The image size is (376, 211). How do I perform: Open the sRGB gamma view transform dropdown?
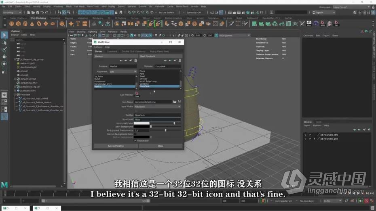point(234,36)
